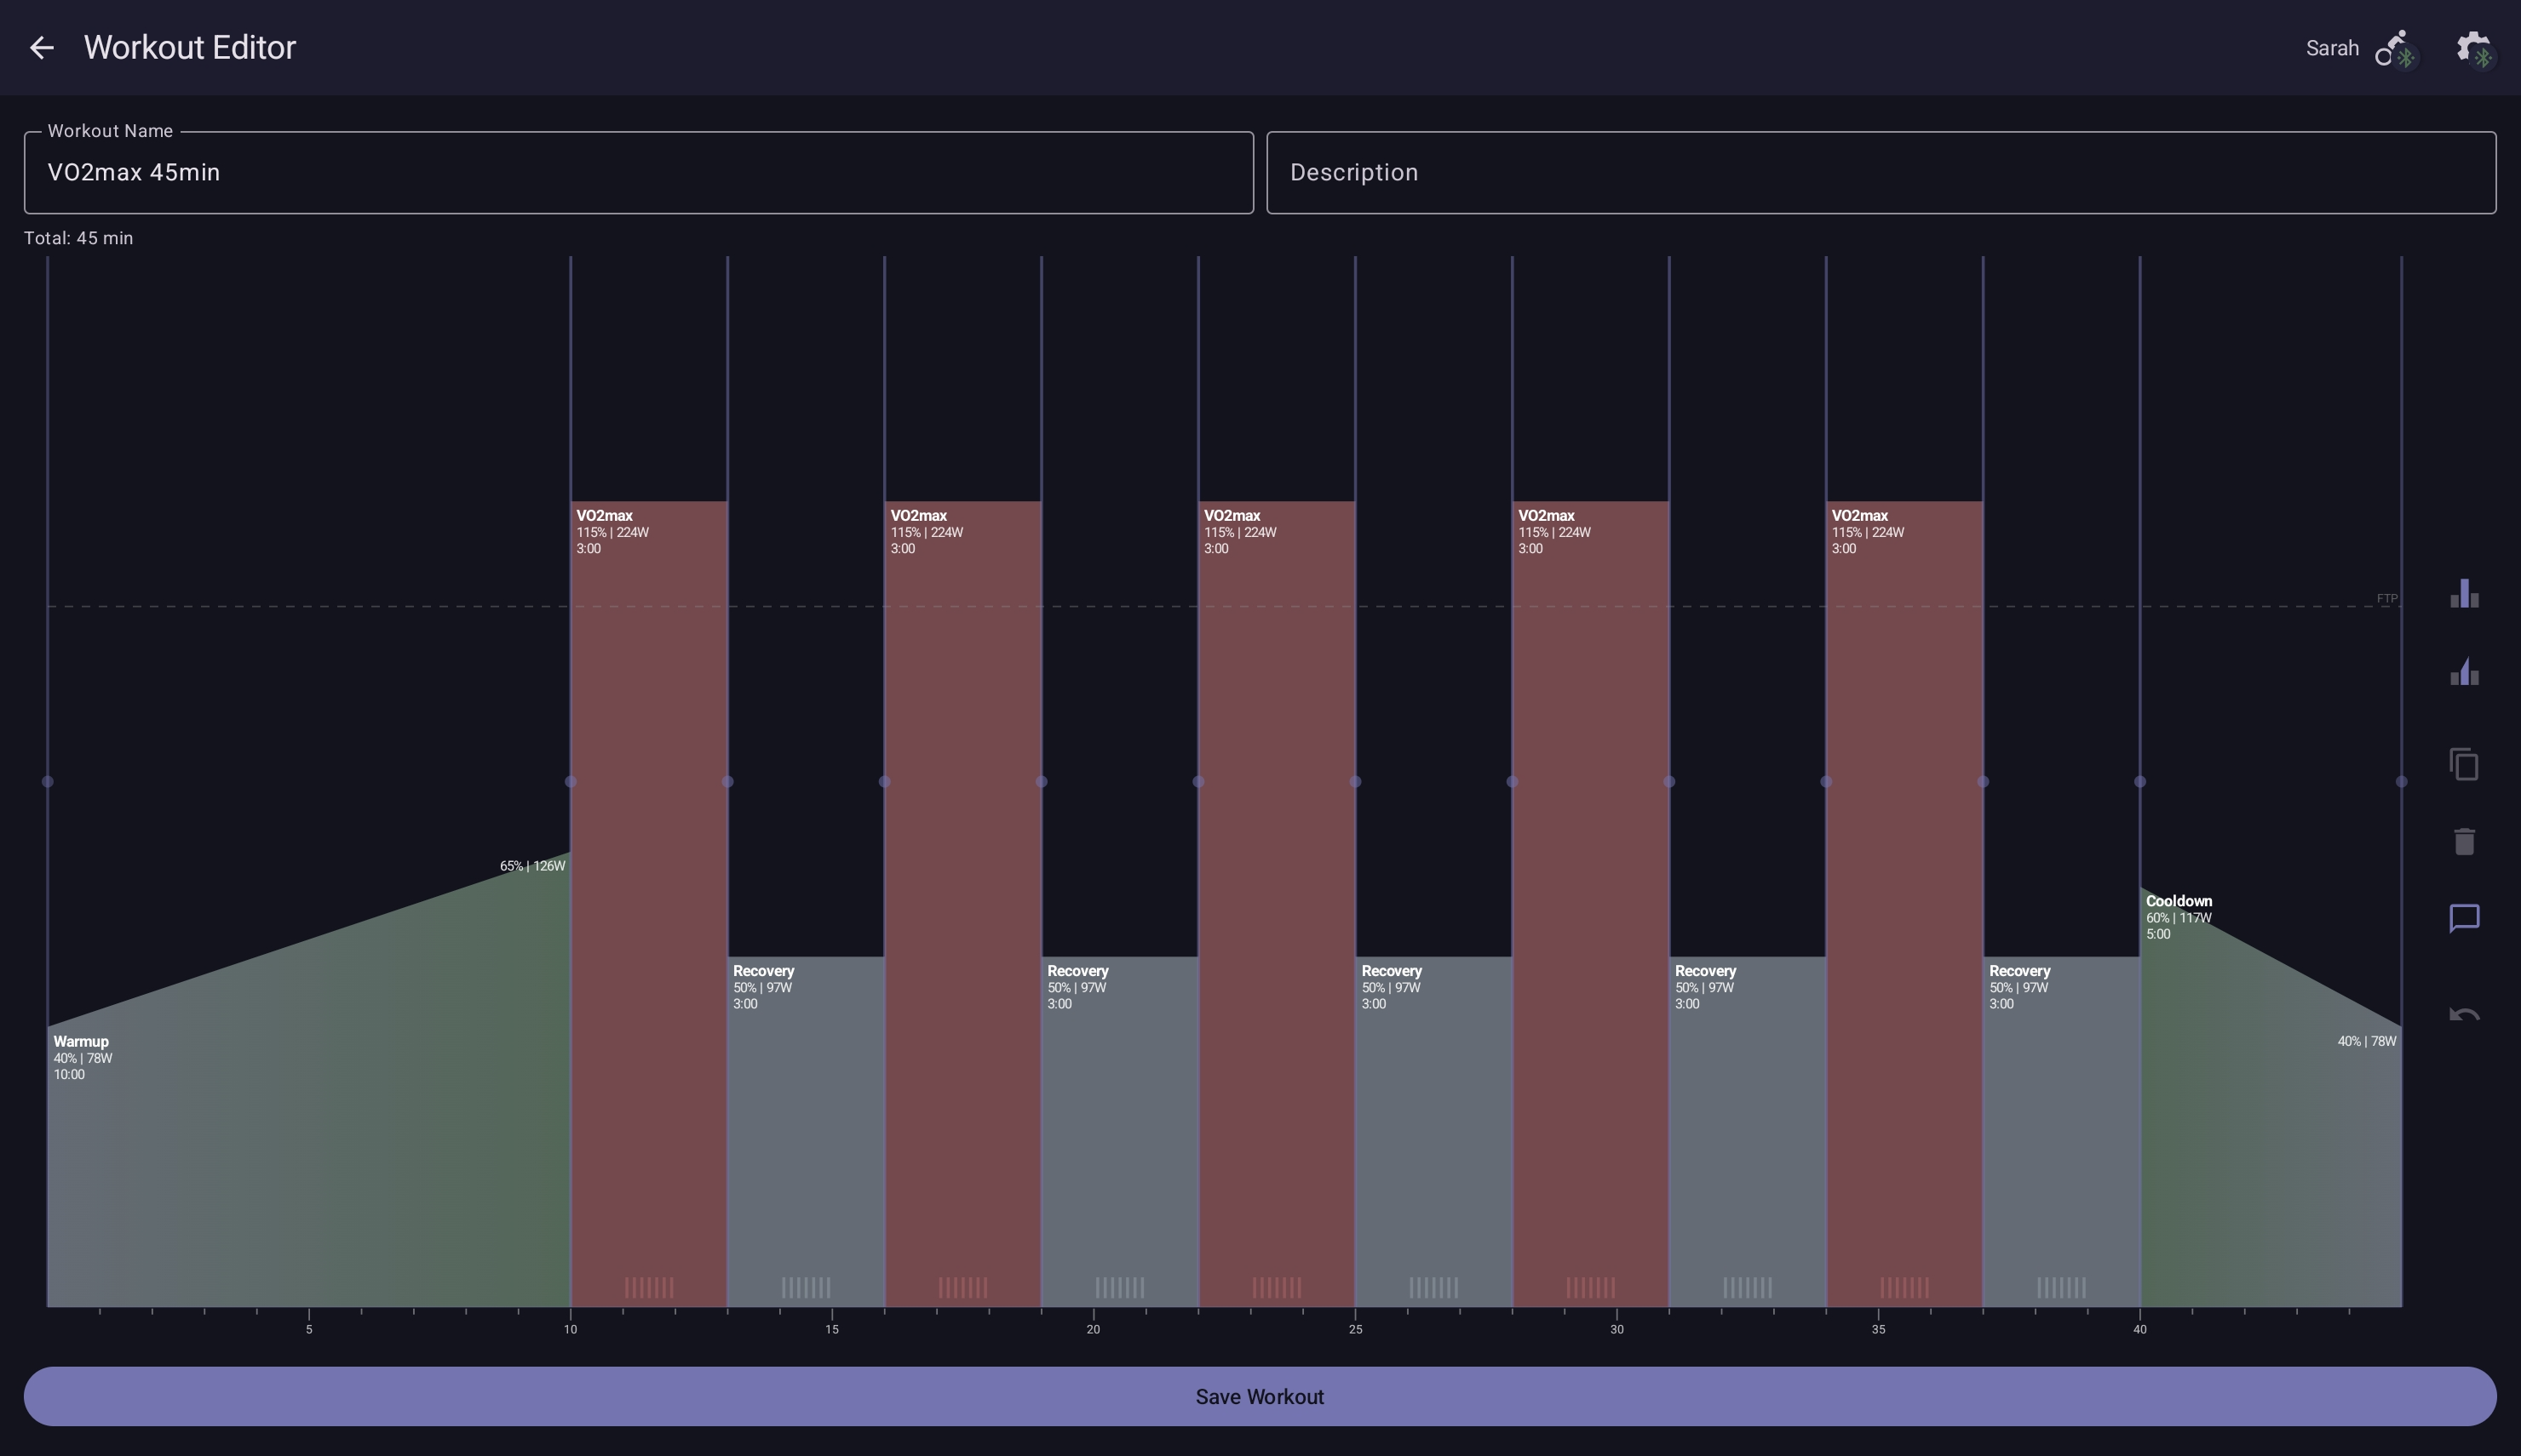Click the handle dot at minute 19 boundary
This screenshot has height=1456, width=2521.
coord(1042,781)
